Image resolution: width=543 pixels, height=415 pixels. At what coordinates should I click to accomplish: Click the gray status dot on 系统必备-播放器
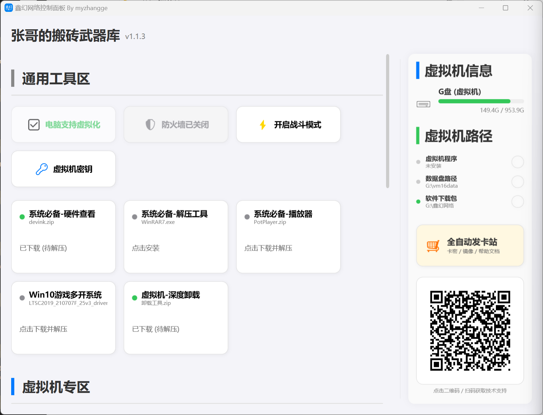247,217
